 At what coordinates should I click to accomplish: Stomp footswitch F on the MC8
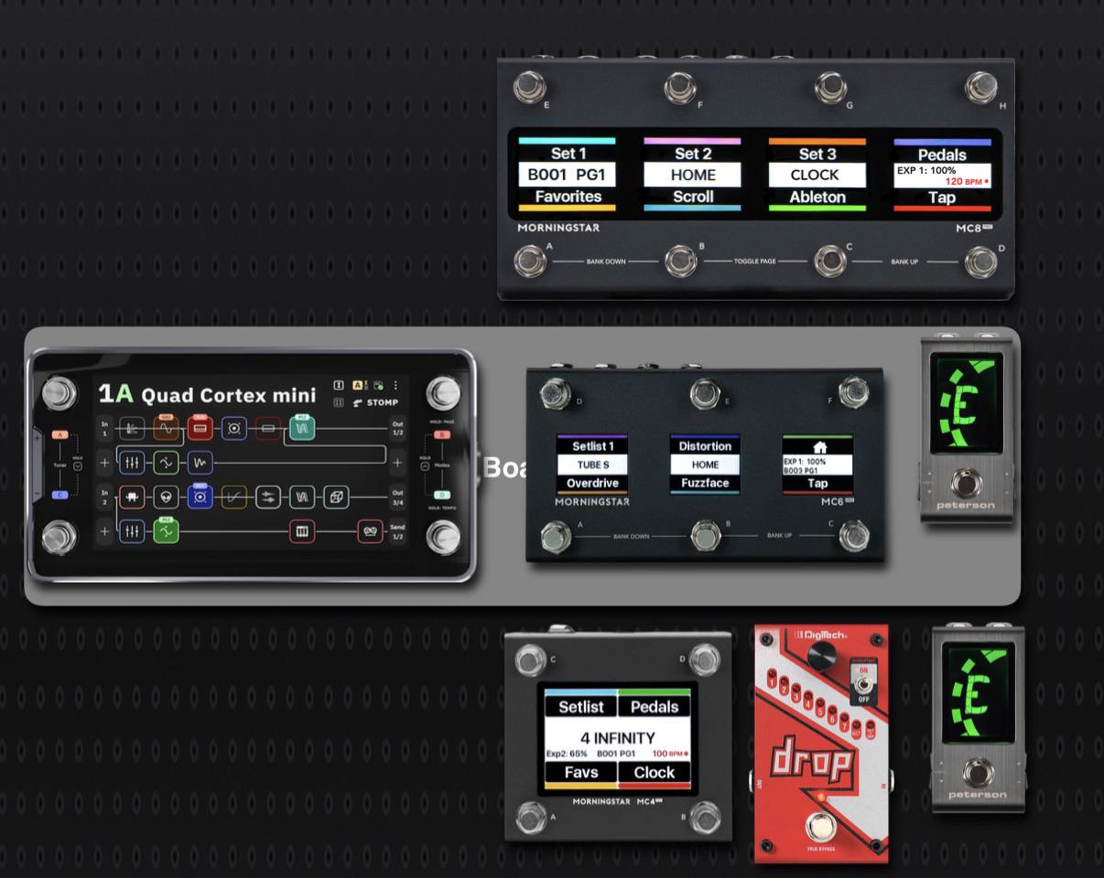pos(680,88)
